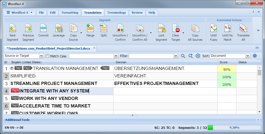
Task: Click Tag2 closing tag in segment 1
Action: coord(105,68)
